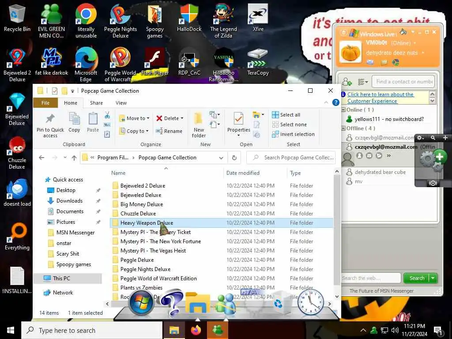Select the Bejeweled 2 Deluxe folder
Image resolution: width=452 pixels, height=339 pixels.
point(143,186)
